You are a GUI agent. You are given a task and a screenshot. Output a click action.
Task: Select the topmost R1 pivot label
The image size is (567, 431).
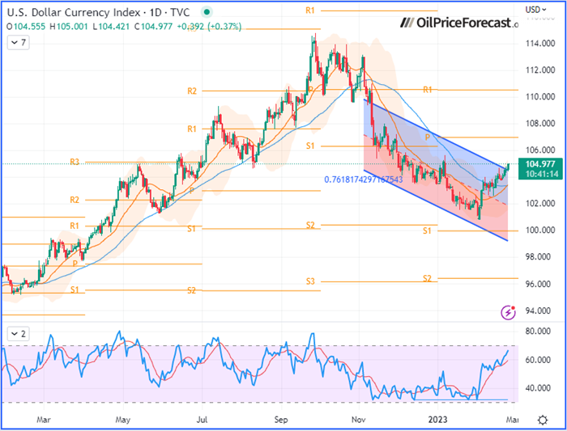[x=309, y=10]
